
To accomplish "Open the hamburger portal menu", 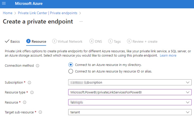I will 4,4.
